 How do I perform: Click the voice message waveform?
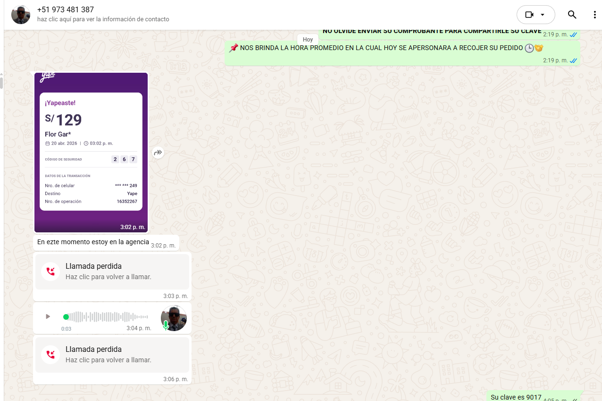pos(109,317)
